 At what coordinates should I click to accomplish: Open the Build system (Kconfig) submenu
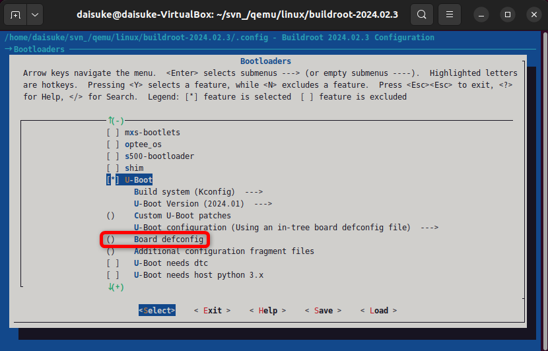point(198,192)
